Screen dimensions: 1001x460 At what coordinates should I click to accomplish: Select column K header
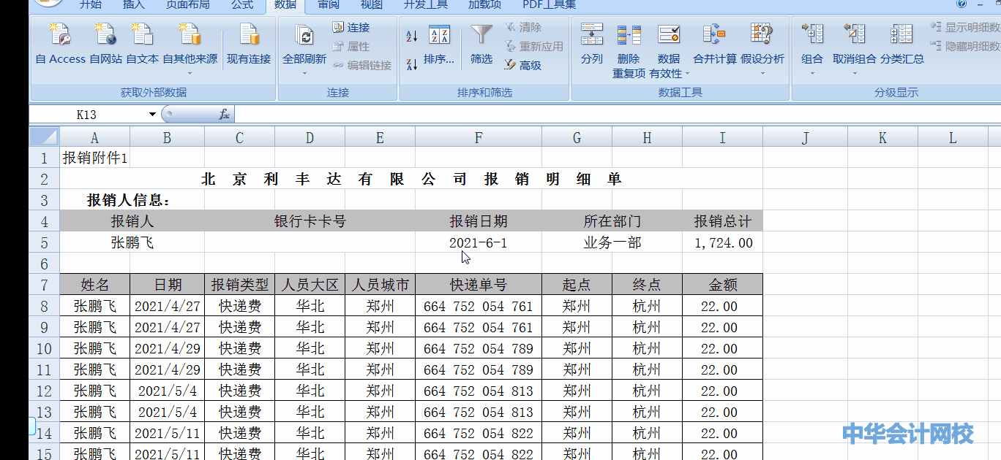(882, 137)
